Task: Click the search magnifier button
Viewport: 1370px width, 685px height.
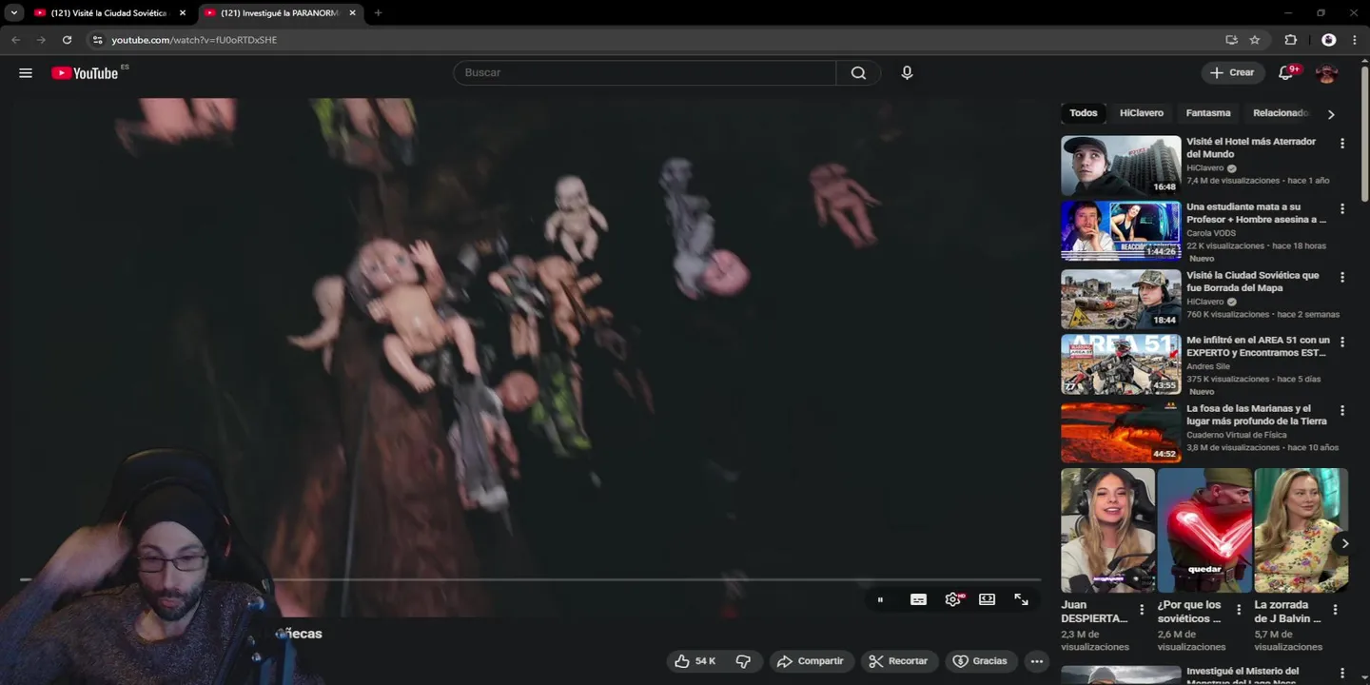Action: [x=858, y=73]
